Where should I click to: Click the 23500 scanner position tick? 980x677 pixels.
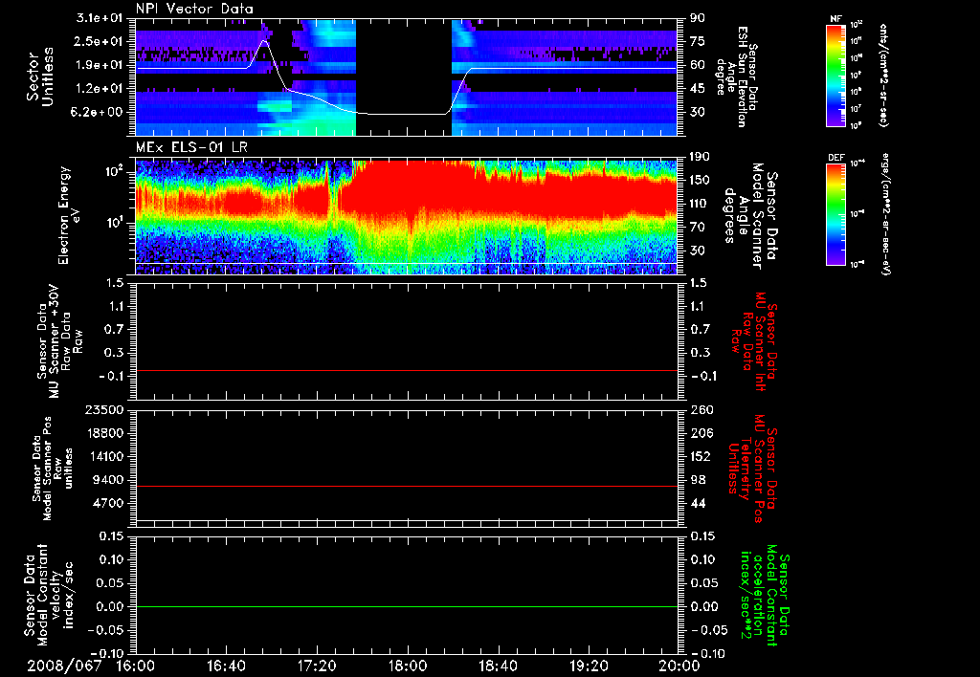[103, 409]
